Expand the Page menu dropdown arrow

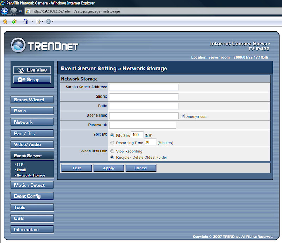coord(43,22)
